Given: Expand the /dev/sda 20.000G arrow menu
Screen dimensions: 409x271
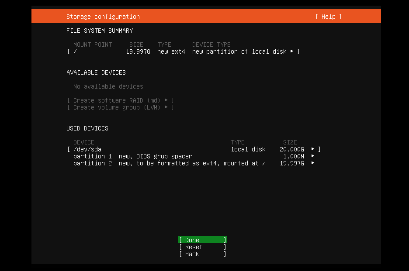Looking at the screenshot, I should [x=313, y=149].
